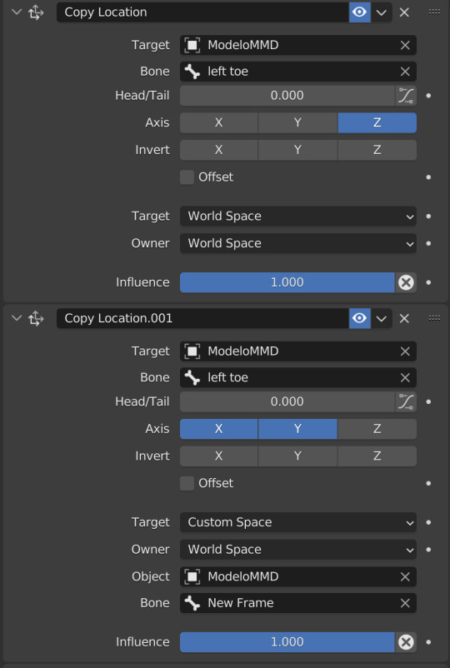
Task: Click the Copy Location.001 name field
Action: coord(202,318)
